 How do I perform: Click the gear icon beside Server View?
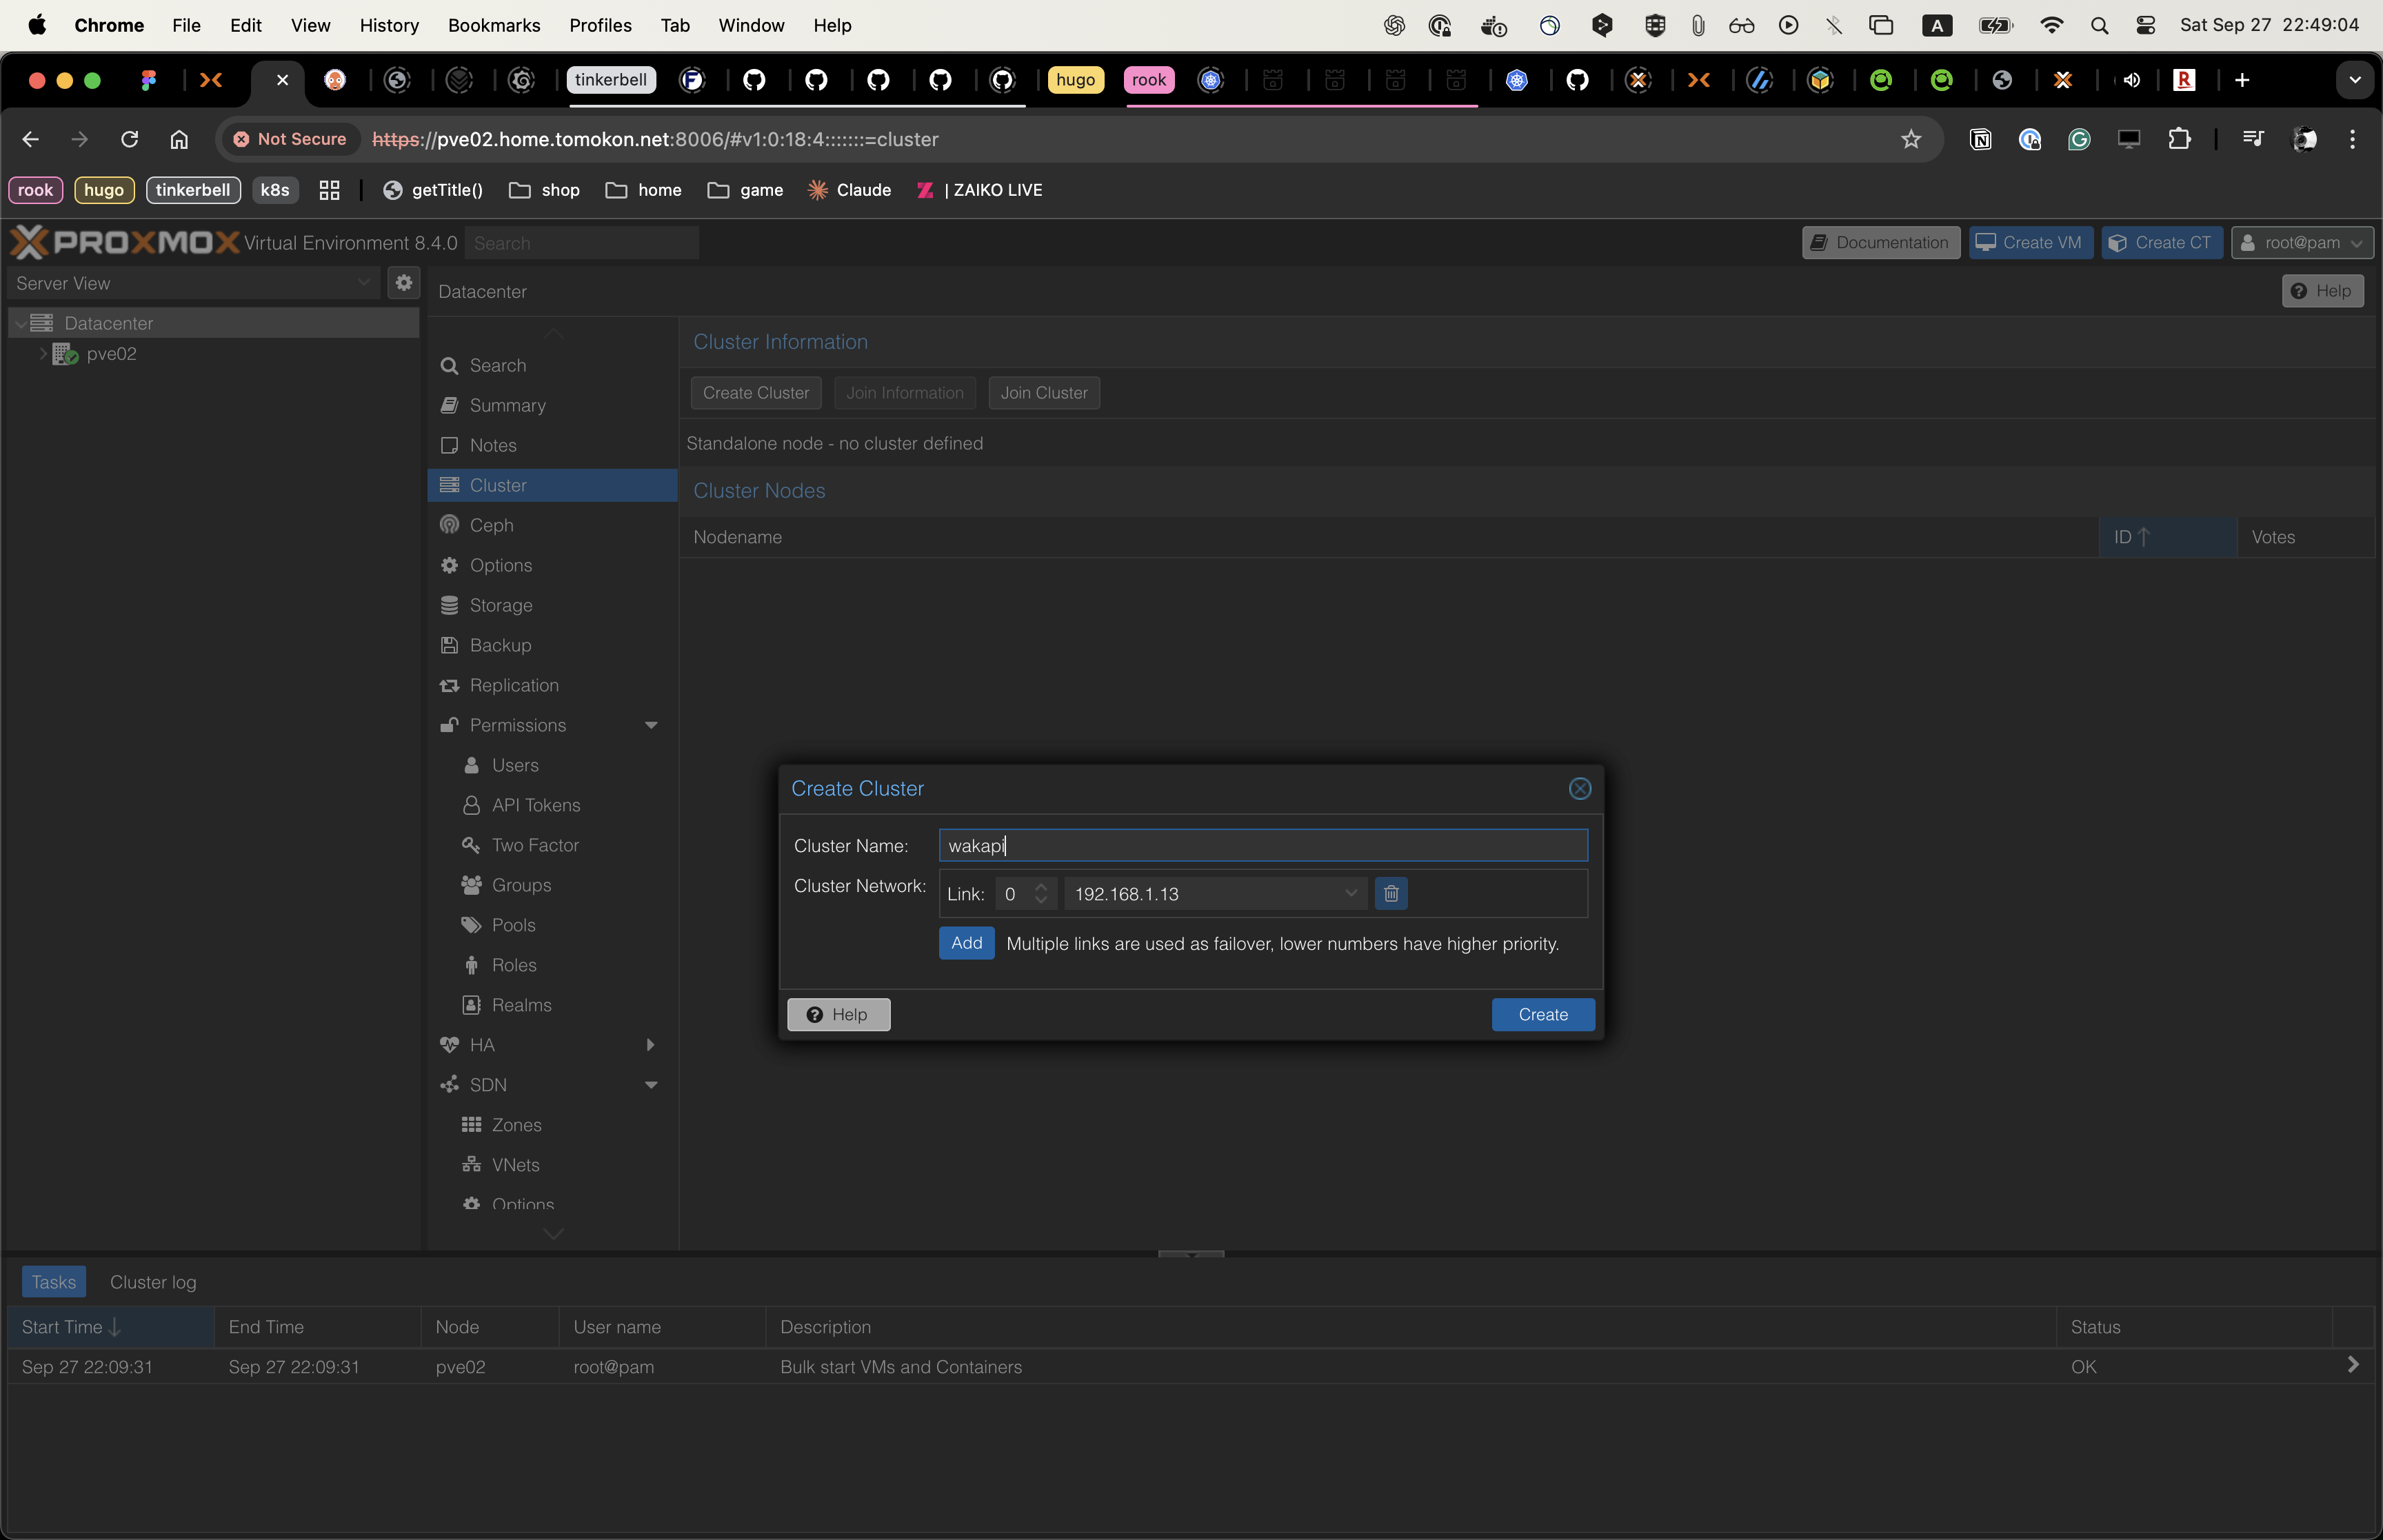[404, 283]
